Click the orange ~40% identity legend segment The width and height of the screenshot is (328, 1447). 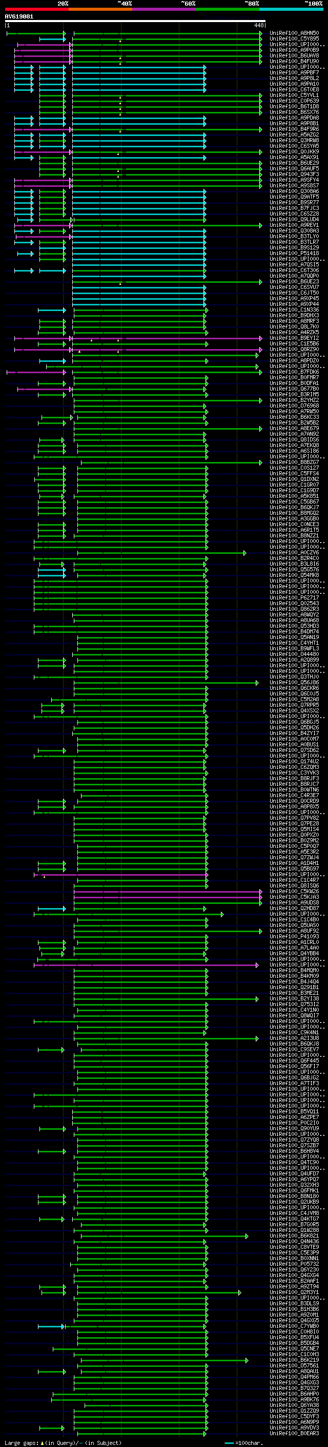point(100,9)
